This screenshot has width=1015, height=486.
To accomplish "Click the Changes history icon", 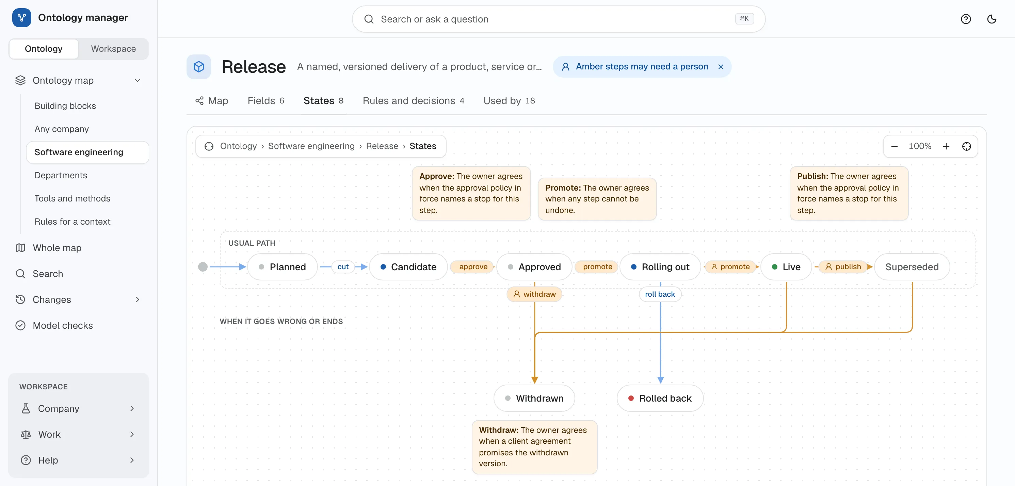I will click(x=20, y=299).
